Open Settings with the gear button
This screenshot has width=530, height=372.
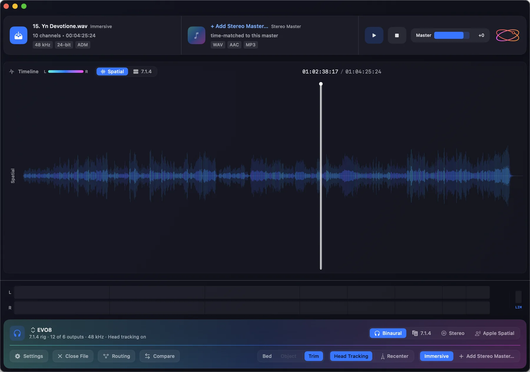click(29, 356)
